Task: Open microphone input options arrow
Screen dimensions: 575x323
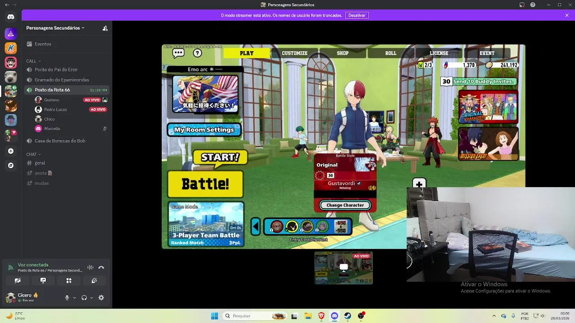Action: (x=74, y=297)
